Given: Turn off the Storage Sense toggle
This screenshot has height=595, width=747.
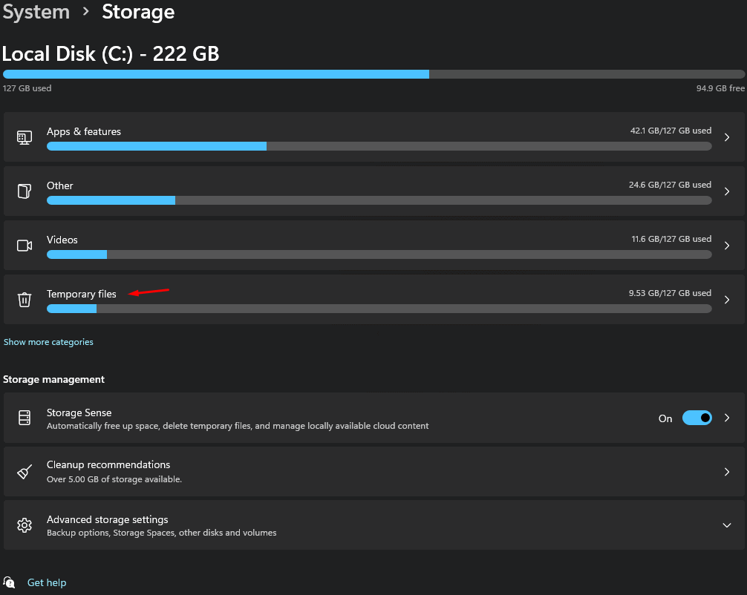Looking at the screenshot, I should pyautogui.click(x=697, y=418).
